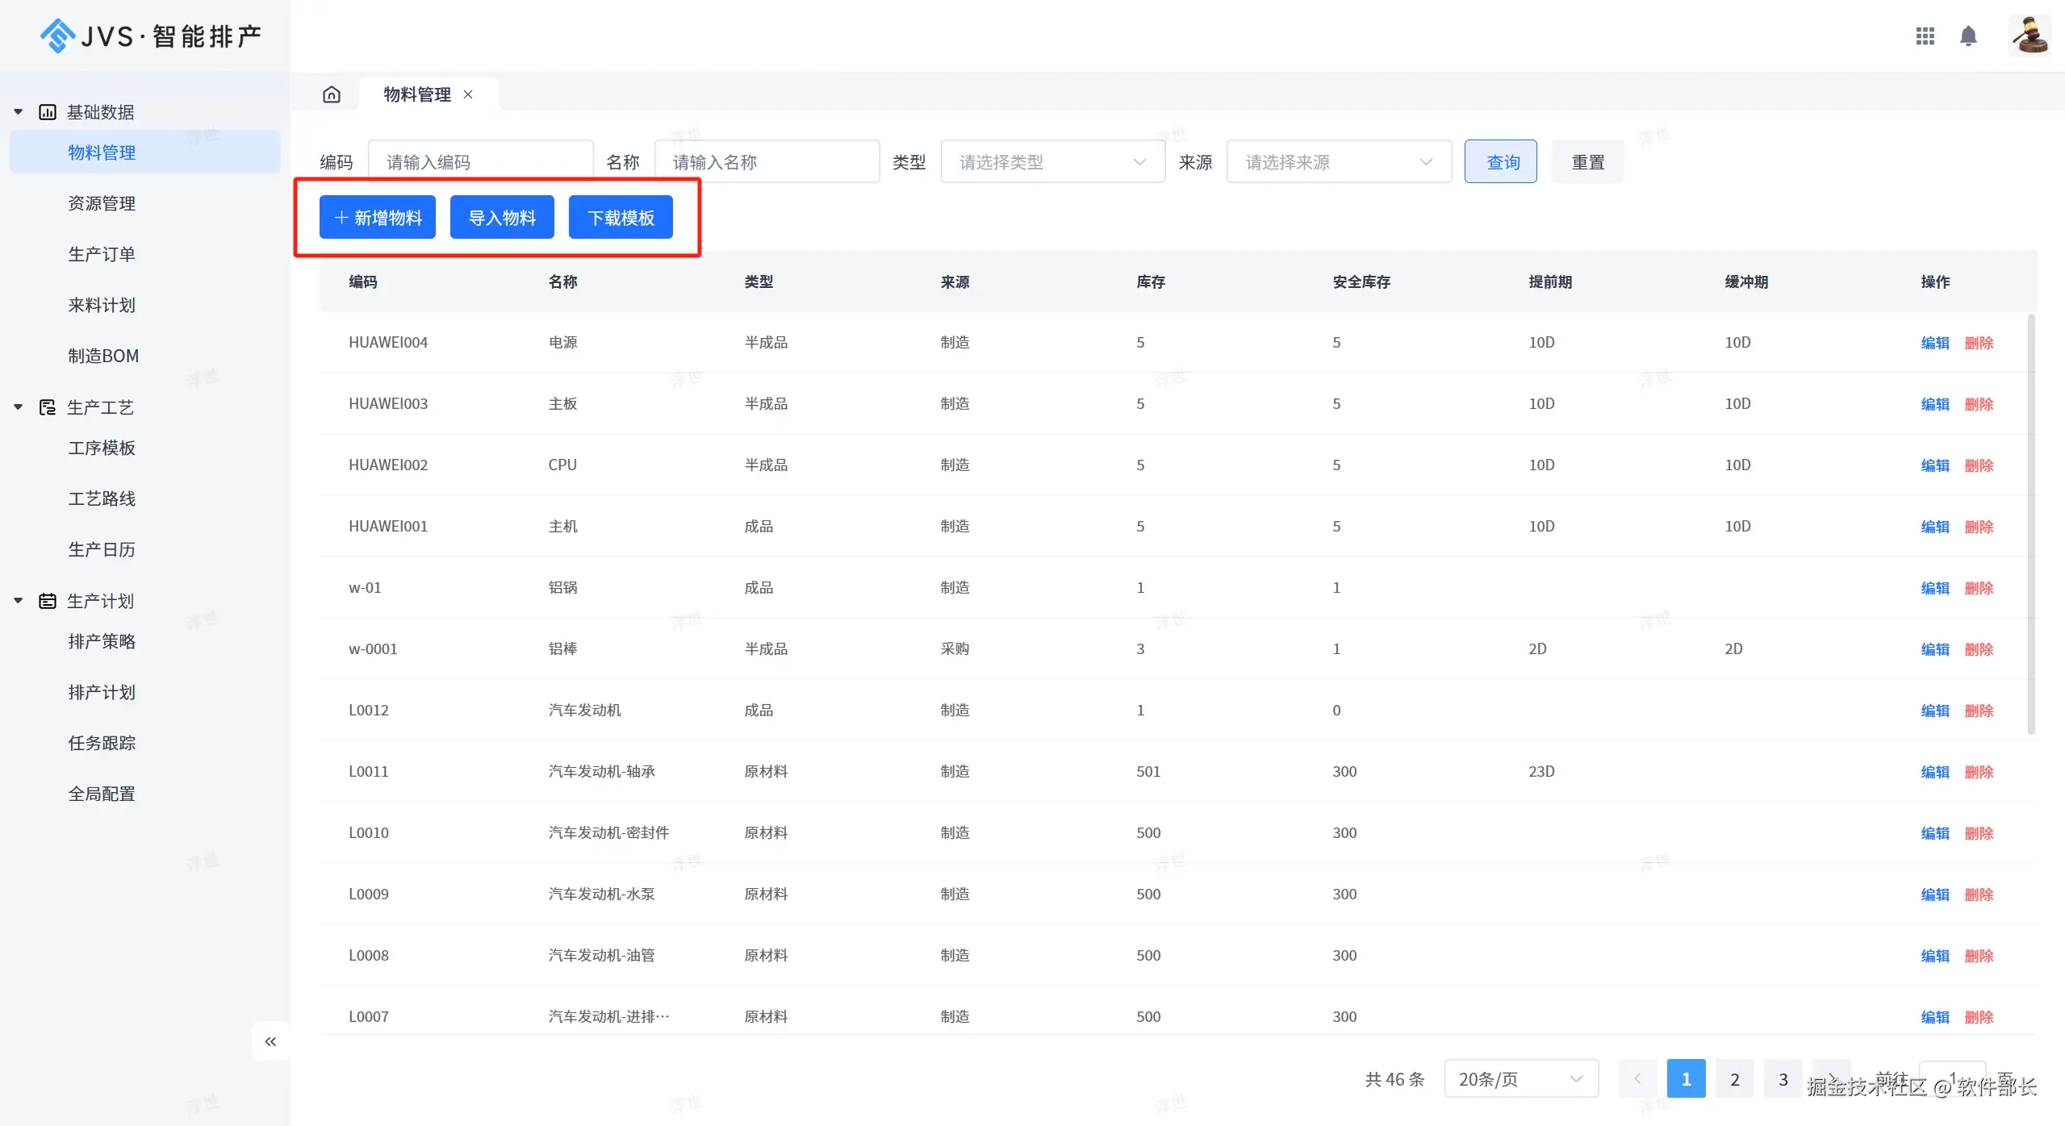This screenshot has width=2065, height=1126.
Task: Open the 20条/页 page size dropdown
Action: click(1520, 1079)
